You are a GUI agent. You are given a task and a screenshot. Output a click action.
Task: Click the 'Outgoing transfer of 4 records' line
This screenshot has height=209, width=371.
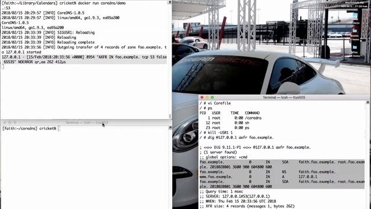point(84,49)
